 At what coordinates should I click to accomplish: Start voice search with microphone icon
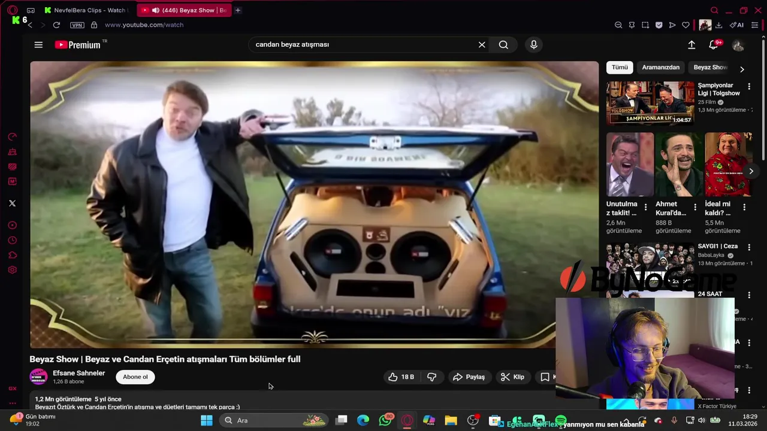[533, 45]
